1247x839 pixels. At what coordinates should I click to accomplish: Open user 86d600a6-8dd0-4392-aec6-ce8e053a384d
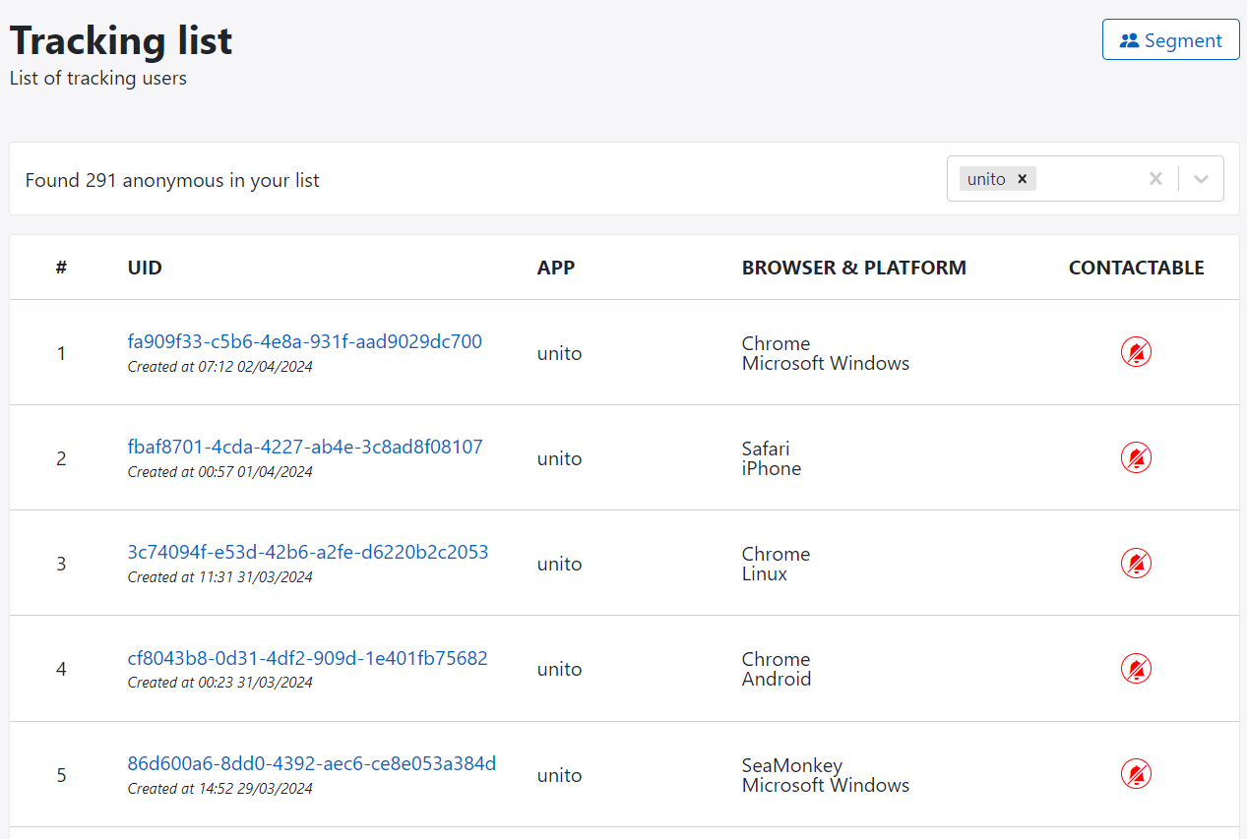pos(311,763)
